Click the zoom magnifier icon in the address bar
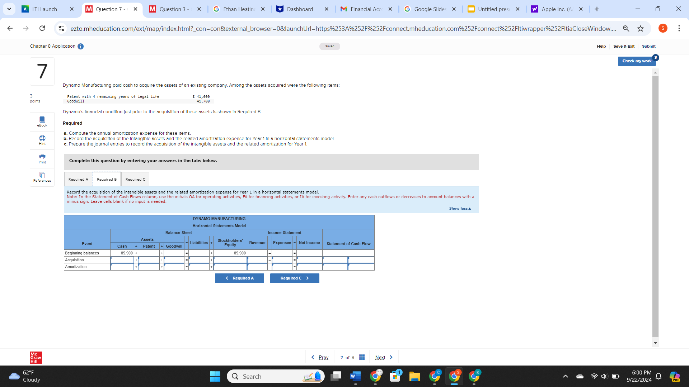Image resolution: width=689 pixels, height=387 pixels. (626, 28)
